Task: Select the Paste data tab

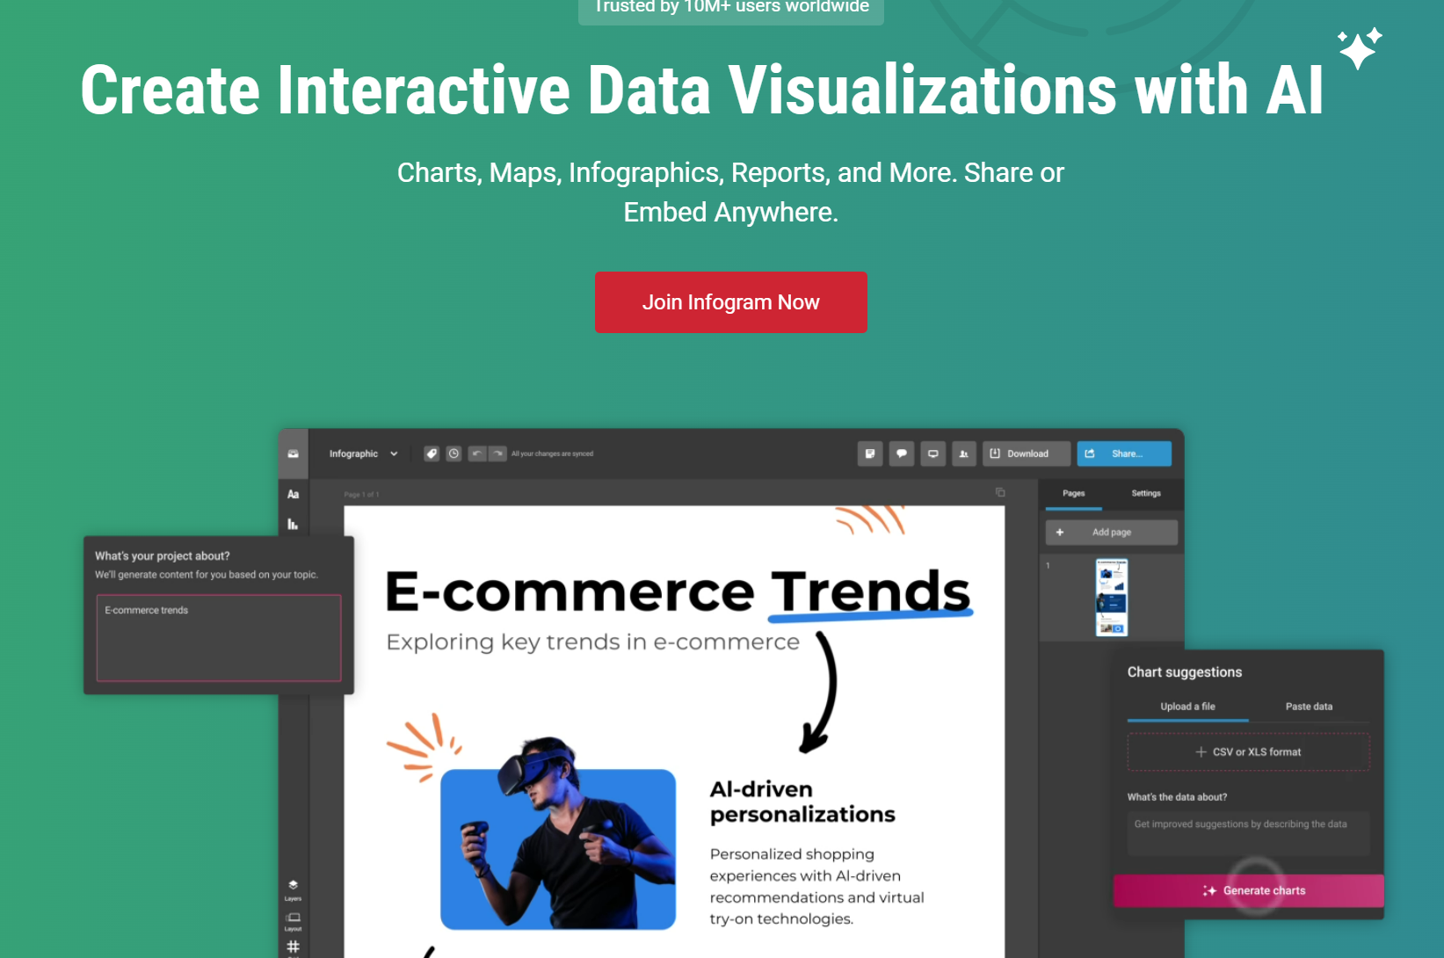Action: [1309, 706]
